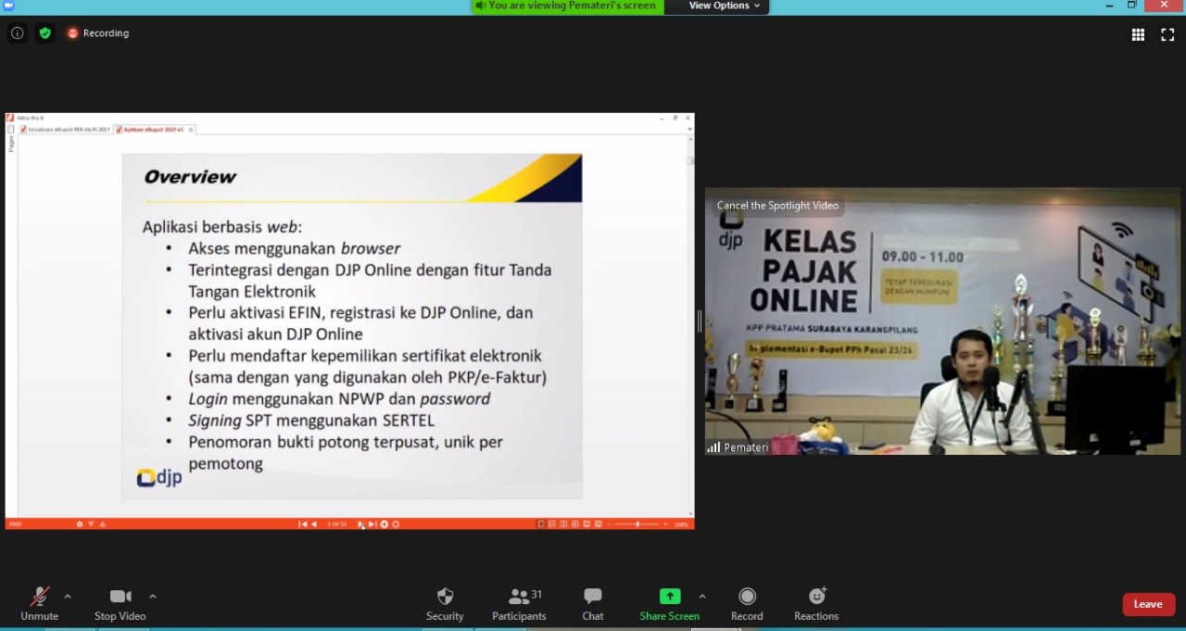Adjust the PDF zoom slider
Image resolution: width=1186 pixels, height=631 pixels.
(637, 524)
